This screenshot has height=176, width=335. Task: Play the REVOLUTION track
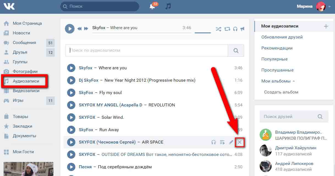point(71,105)
